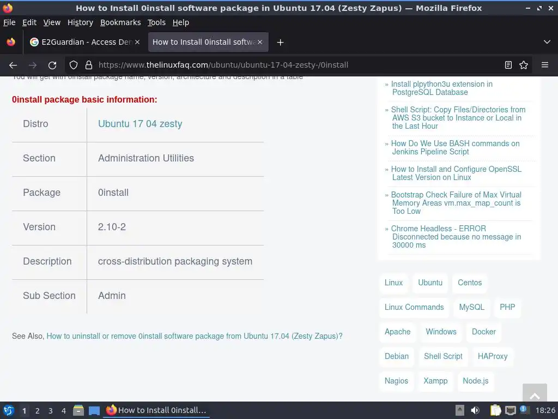
Task: Open the notification info tray icon
Action: [x=524, y=410]
